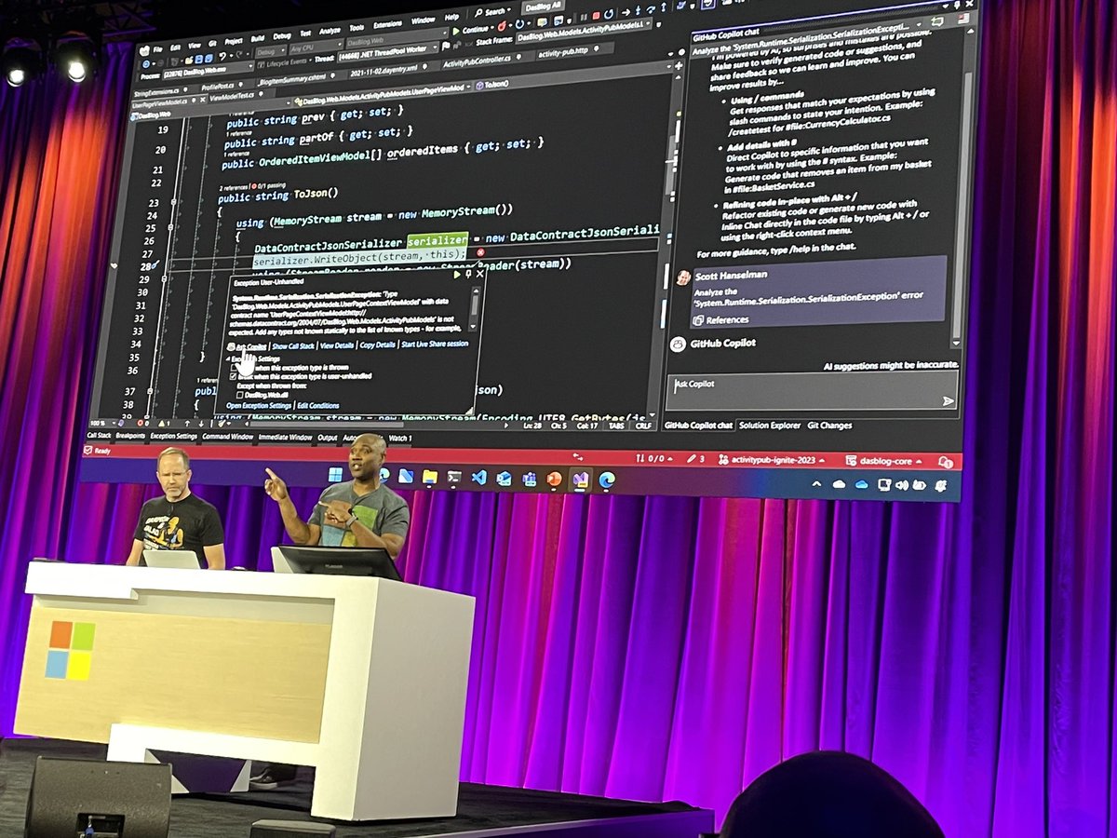The height and width of the screenshot is (838, 1117).
Task: Switch to activity-pub.http tab
Action: [562, 52]
